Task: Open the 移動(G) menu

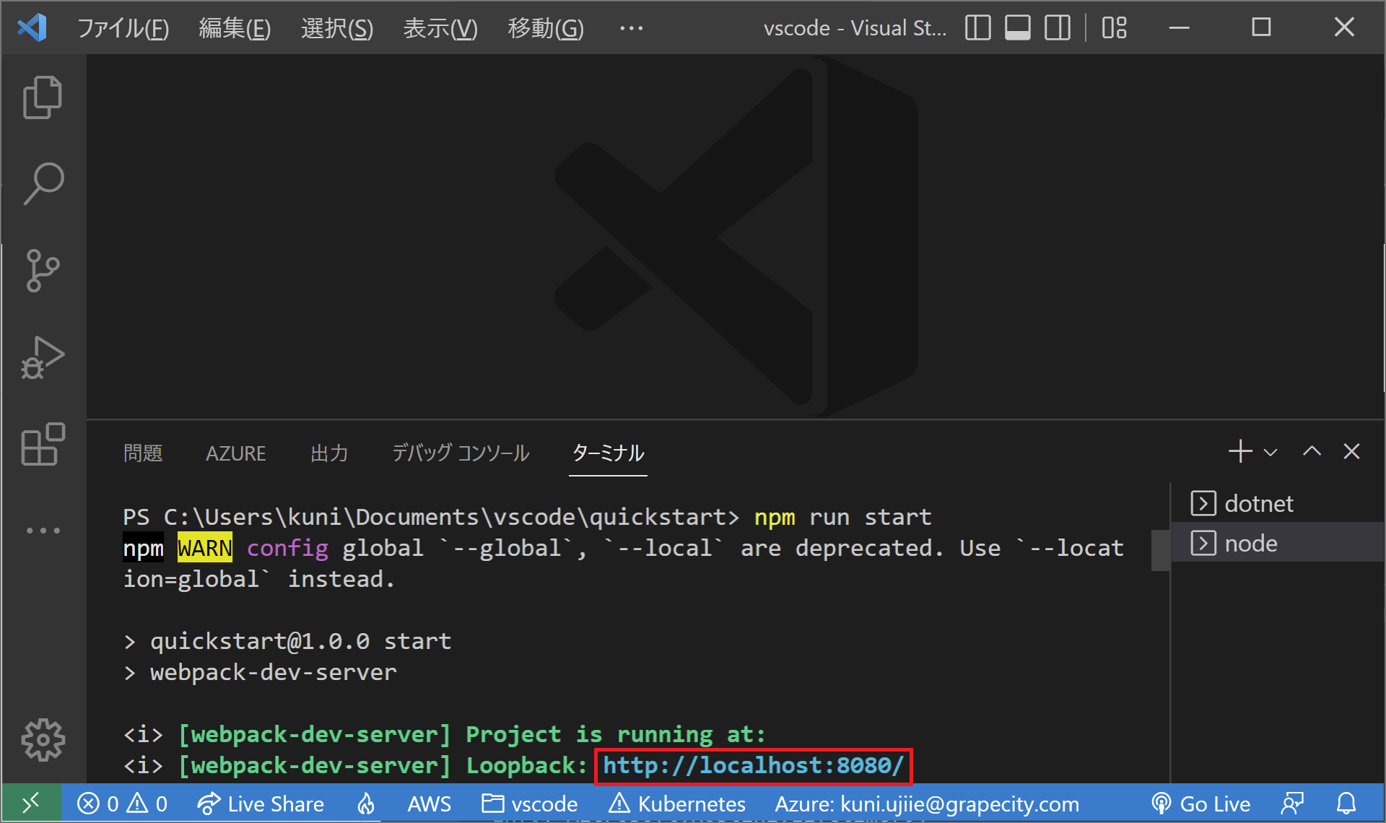Action: coord(546,28)
